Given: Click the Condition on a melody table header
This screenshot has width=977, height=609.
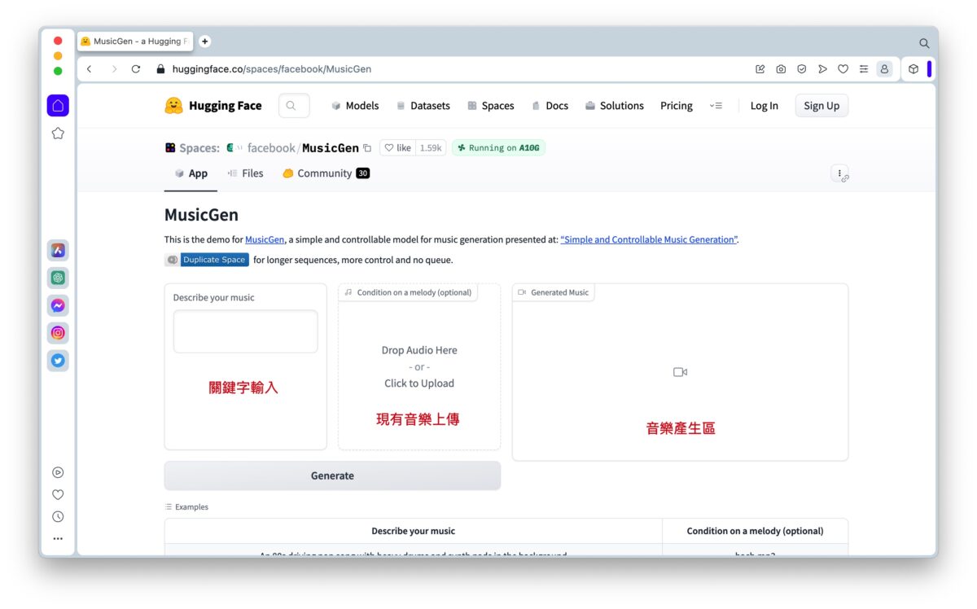Looking at the screenshot, I should [755, 531].
